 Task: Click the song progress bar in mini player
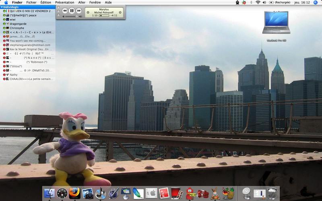104,16
